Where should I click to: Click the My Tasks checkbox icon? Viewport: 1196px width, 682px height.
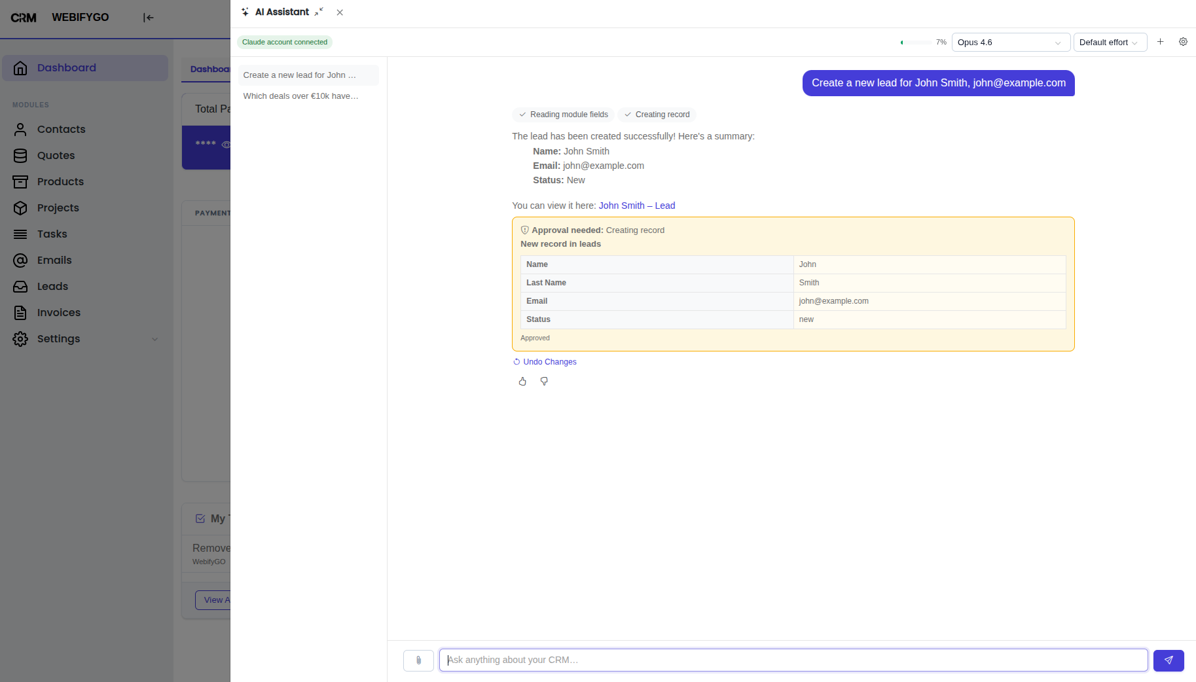tap(200, 518)
